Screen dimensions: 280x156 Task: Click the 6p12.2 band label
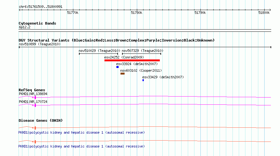25,27
